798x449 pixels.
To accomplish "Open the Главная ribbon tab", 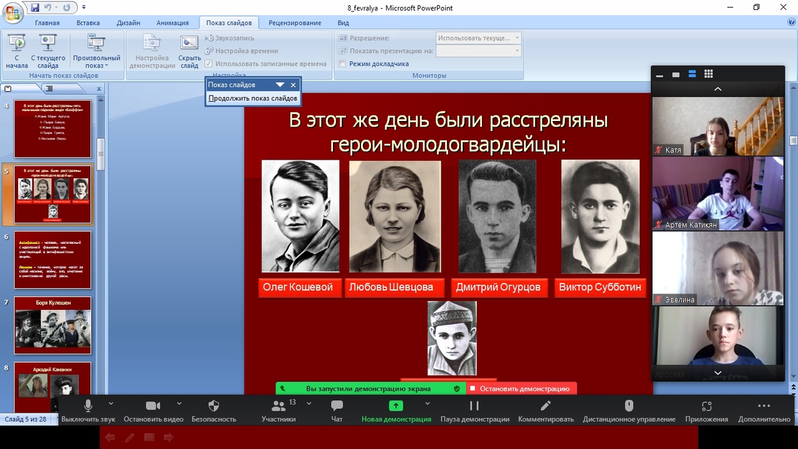I will [x=47, y=23].
